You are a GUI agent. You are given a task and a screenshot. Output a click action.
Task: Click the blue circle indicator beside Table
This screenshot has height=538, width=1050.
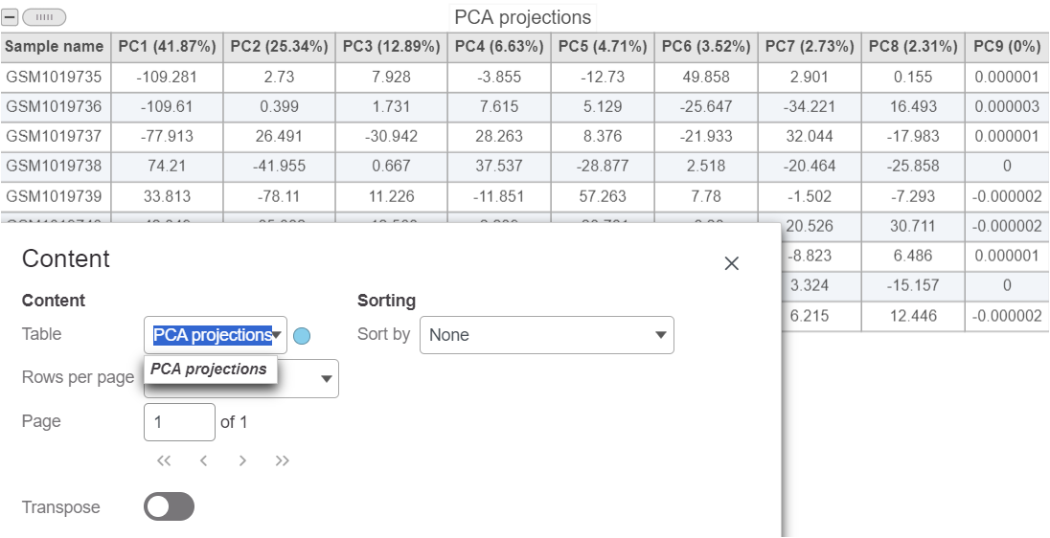(x=302, y=336)
